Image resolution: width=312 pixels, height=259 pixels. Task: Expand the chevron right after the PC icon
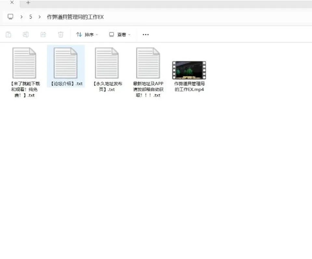pyautogui.click(x=21, y=17)
